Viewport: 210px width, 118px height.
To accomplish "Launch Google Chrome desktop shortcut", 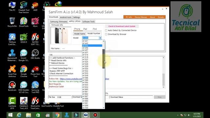I will click(24, 71).
